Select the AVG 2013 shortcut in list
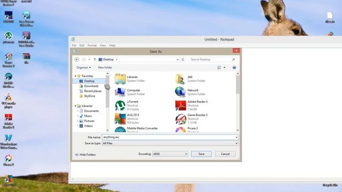Image resolution: width=342 pixels, height=192 pixels. (x=120, y=119)
